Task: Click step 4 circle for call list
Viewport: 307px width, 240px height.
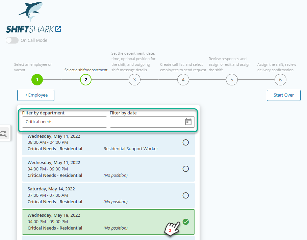Action: [183, 80]
